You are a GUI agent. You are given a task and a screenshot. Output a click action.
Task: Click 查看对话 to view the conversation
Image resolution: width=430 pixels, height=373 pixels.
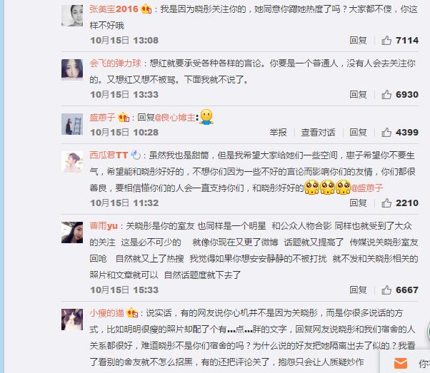pos(318,133)
